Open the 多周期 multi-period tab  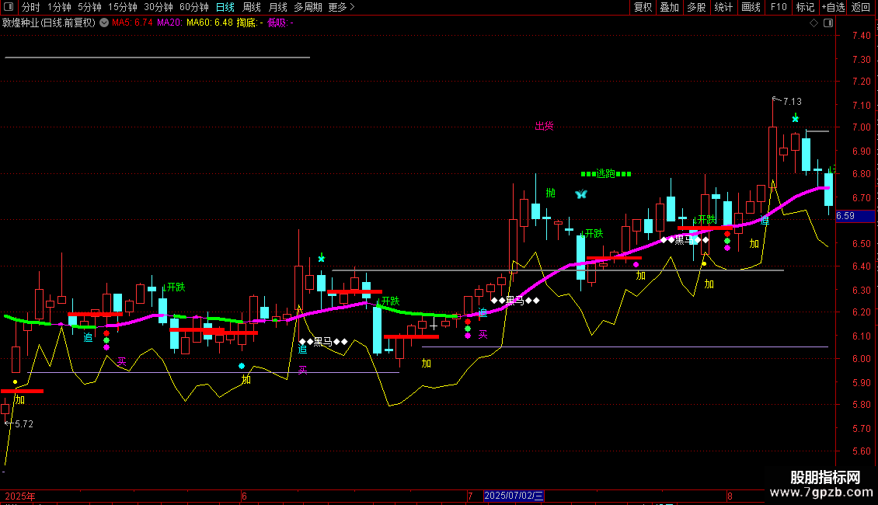[308, 7]
